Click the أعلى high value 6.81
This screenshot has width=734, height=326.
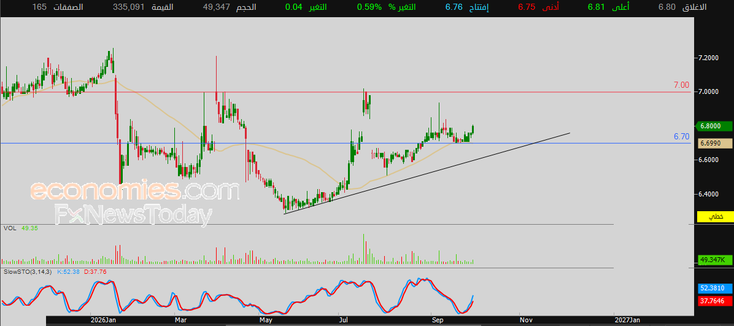pos(597,7)
